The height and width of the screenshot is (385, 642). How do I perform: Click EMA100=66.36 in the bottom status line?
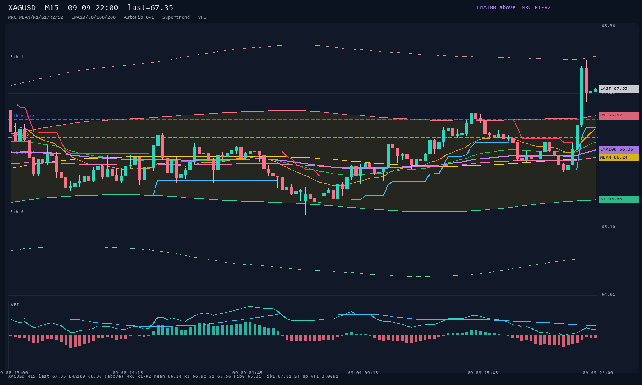pos(85,376)
